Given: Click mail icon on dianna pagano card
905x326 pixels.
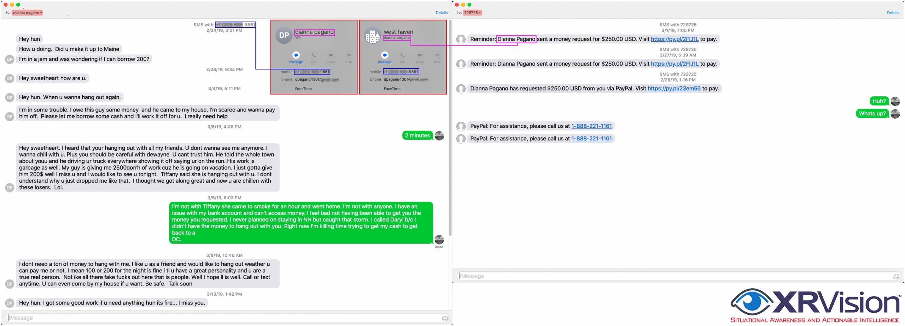Looking at the screenshot, I should click(x=349, y=55).
